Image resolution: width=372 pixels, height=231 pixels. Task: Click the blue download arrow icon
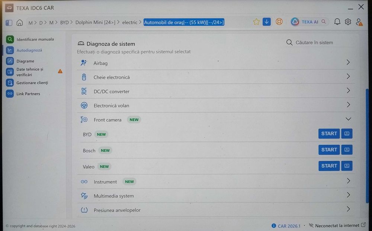[267, 22]
